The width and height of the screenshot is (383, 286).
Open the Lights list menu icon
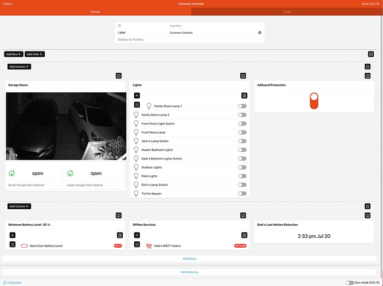244,95
